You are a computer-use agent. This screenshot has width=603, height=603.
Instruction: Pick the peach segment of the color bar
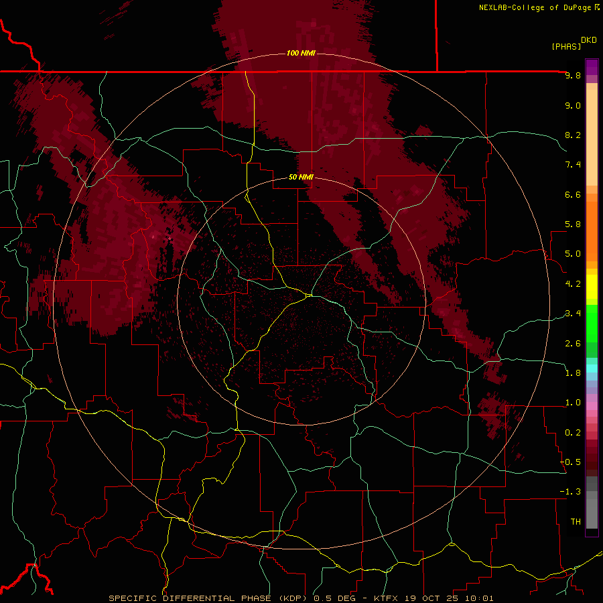click(592, 135)
